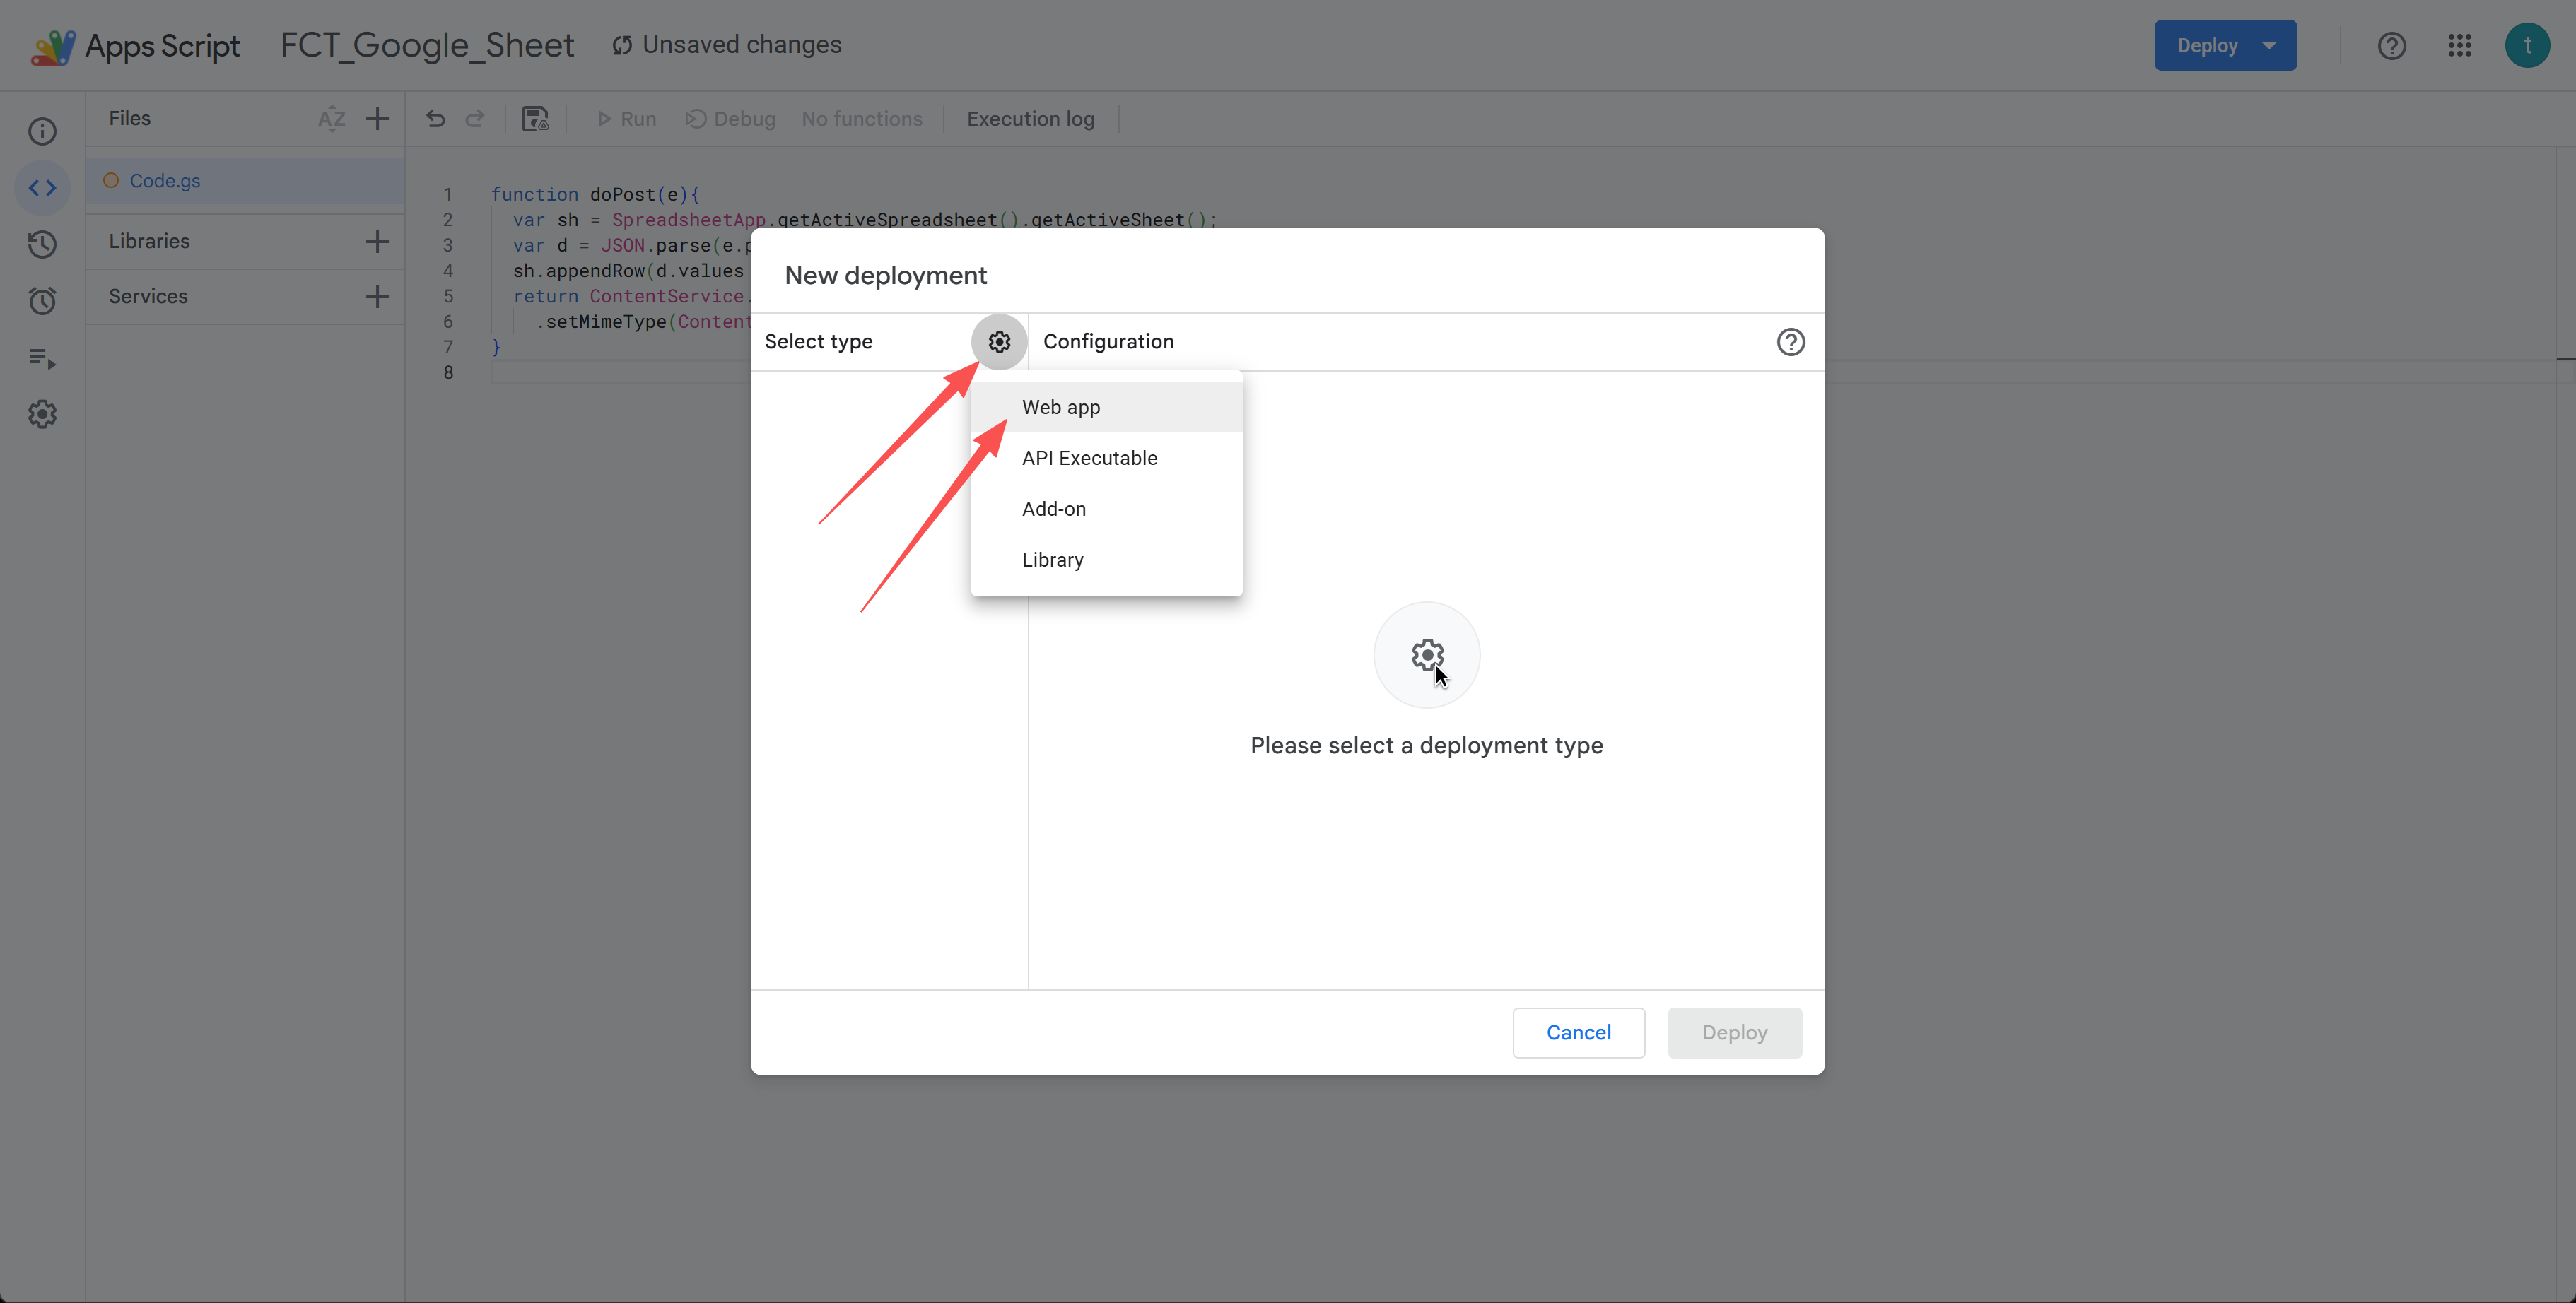Click line number 8 in the editor
2576x1303 pixels.
point(448,372)
